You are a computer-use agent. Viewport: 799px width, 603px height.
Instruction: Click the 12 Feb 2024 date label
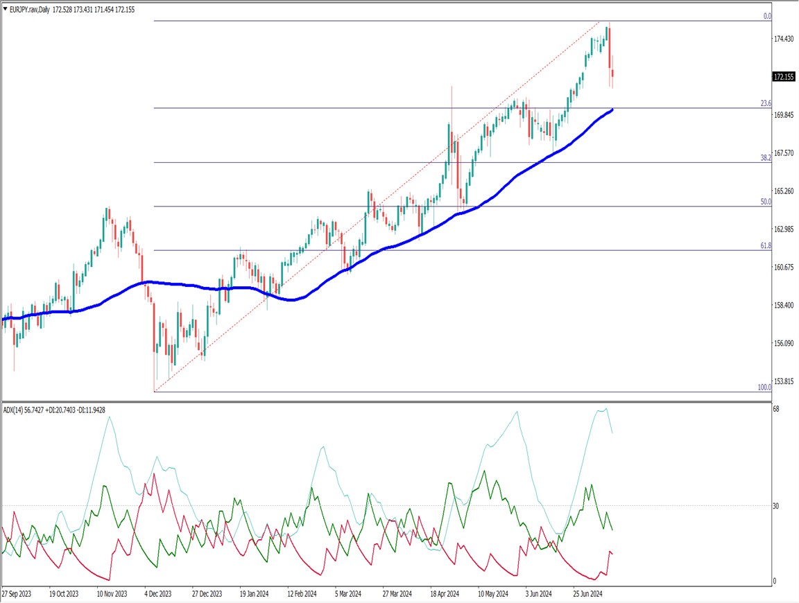click(303, 594)
